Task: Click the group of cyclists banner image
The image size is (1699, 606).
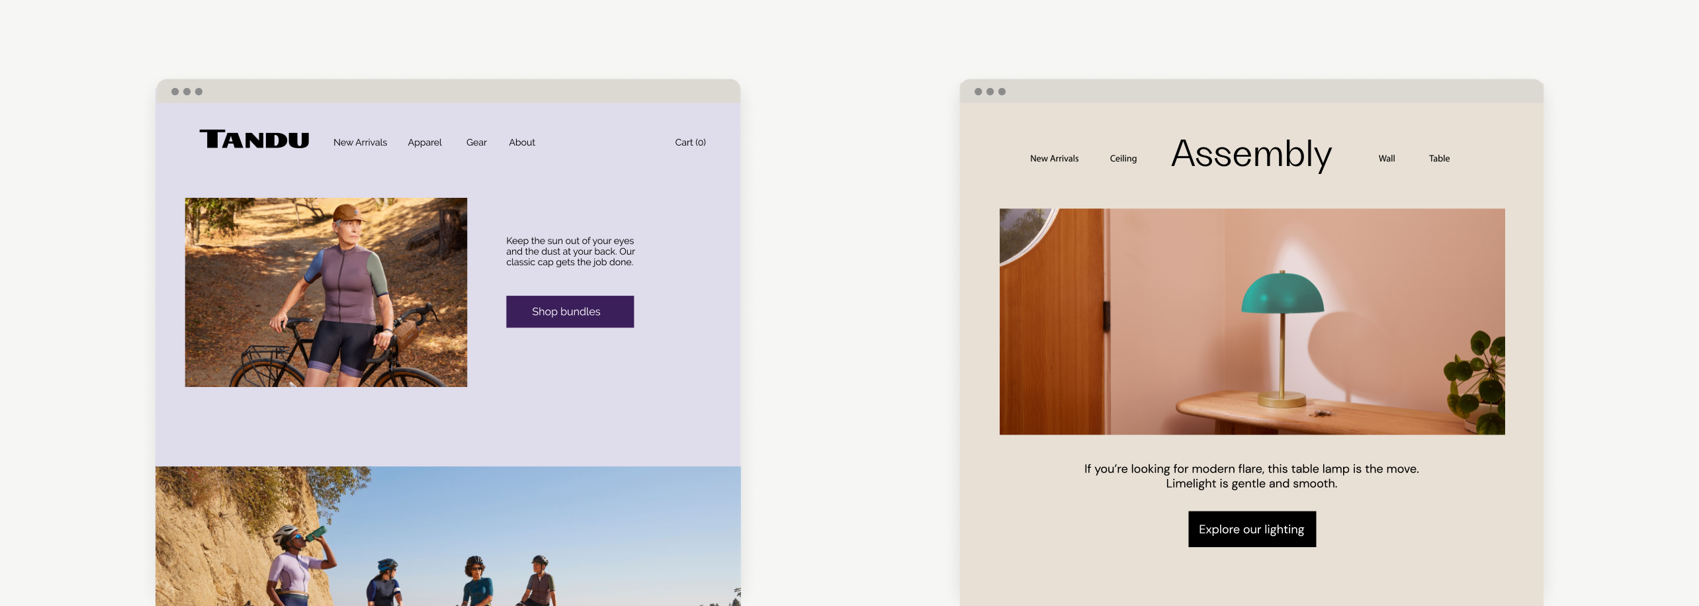Action: 448,536
